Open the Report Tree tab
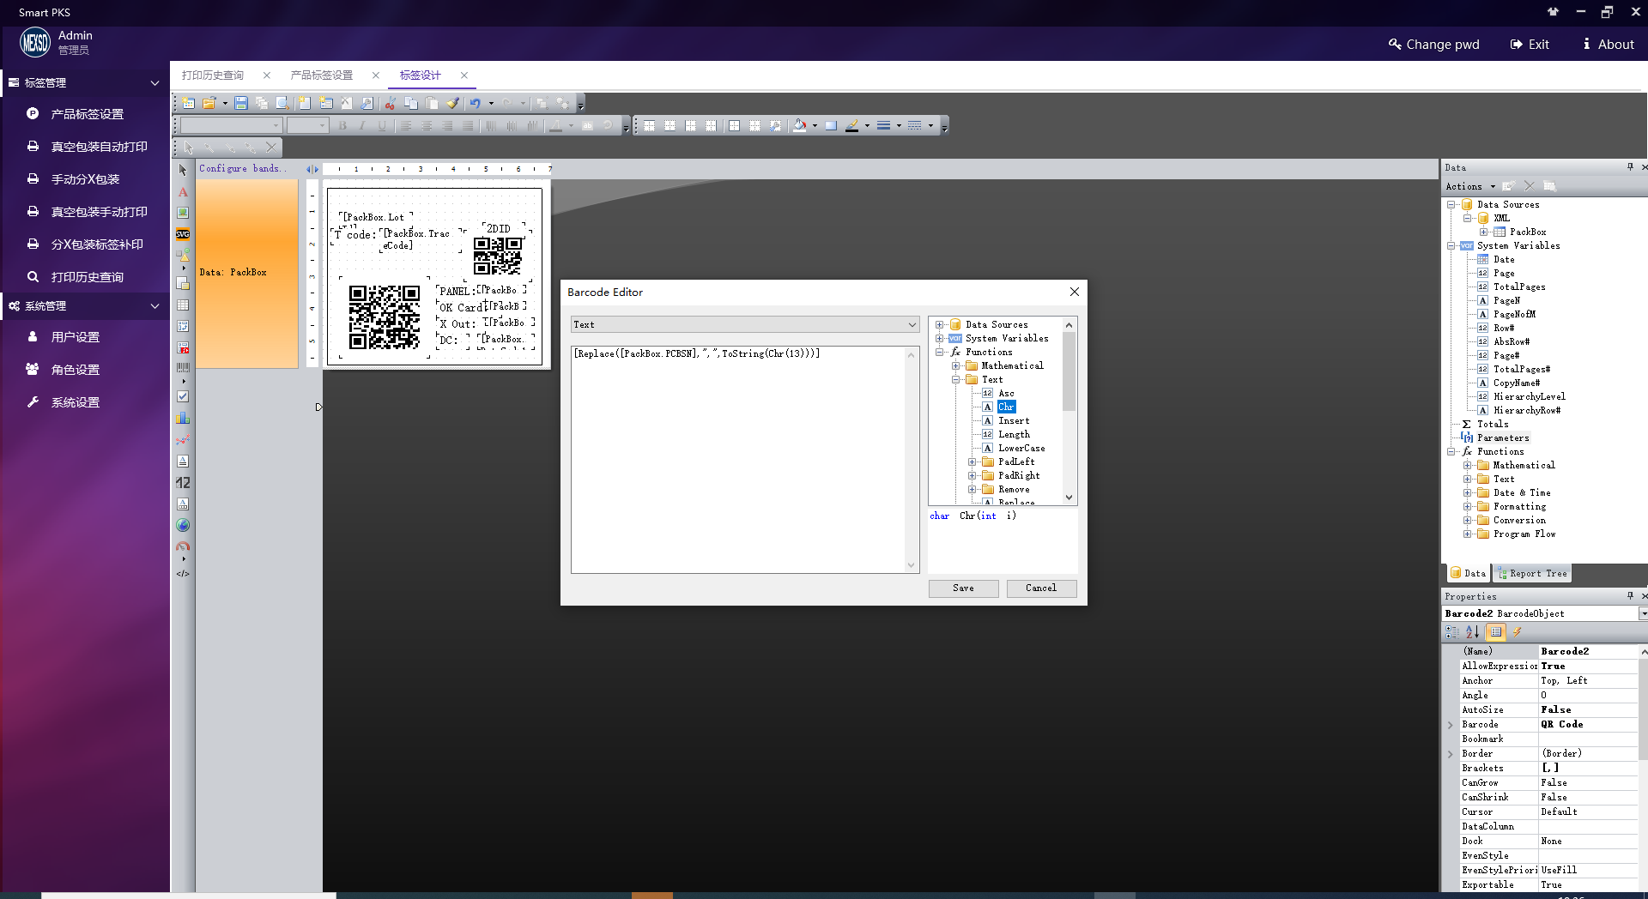This screenshot has height=899, width=1648. pyautogui.click(x=1533, y=573)
